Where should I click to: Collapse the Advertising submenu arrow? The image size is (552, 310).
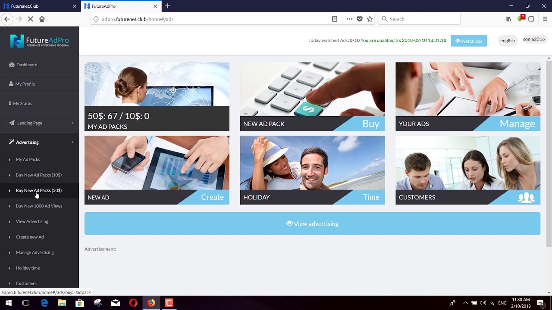tap(72, 142)
